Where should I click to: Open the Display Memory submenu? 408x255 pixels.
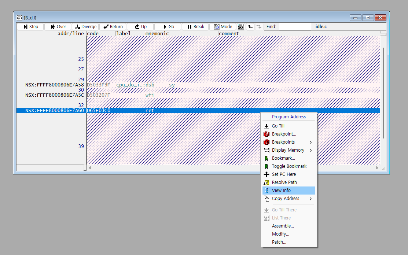288,150
